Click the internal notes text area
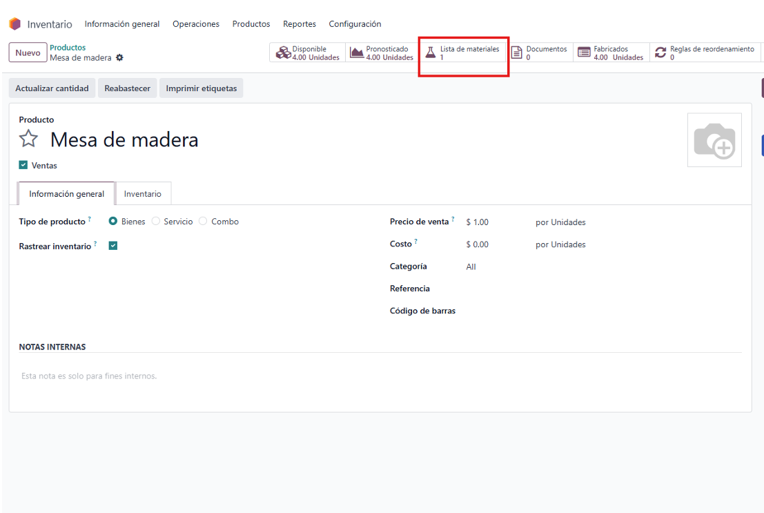Image resolution: width=764 pixels, height=513 pixels. 380,376
